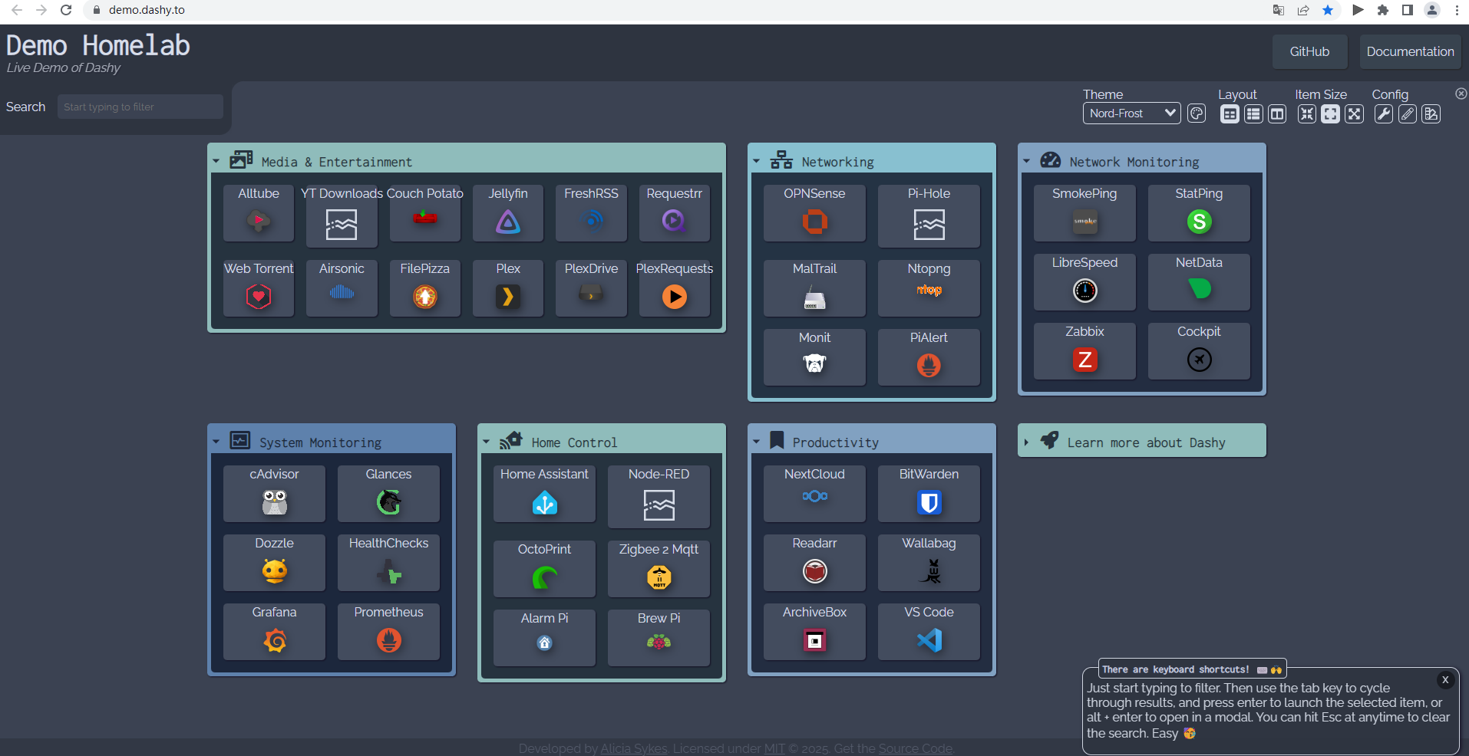
Task: Open the browser three-dot menu
Action: [x=1457, y=10]
